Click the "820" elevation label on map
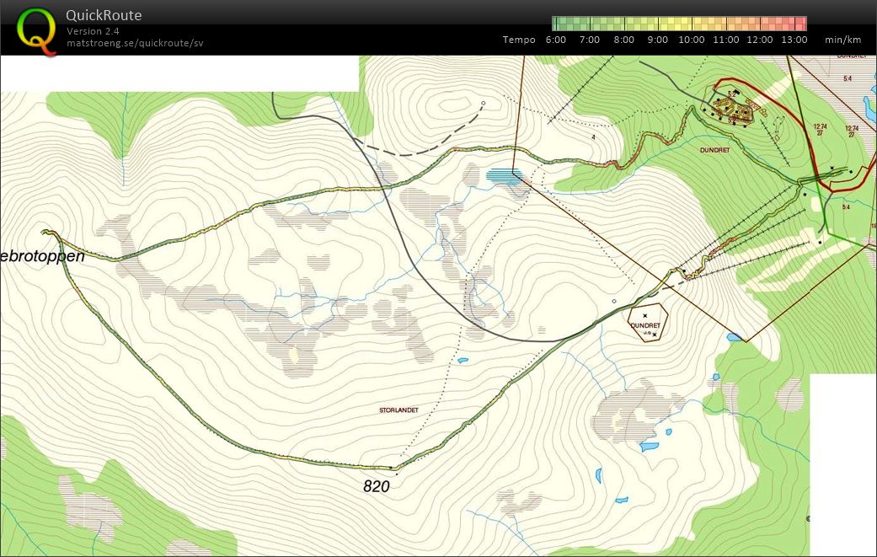 pyautogui.click(x=377, y=486)
